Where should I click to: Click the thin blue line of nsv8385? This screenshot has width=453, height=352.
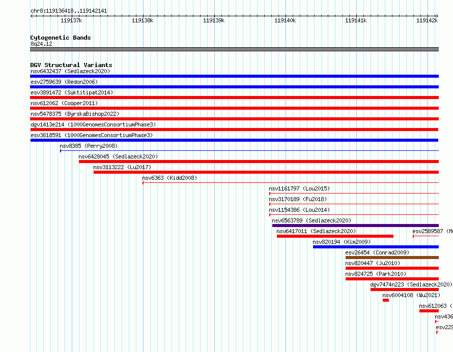[249, 151]
